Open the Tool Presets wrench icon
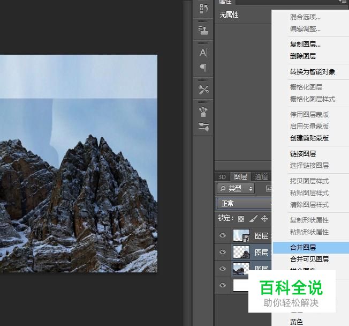Image resolution: width=349 pixels, height=326 pixels. tap(203, 90)
